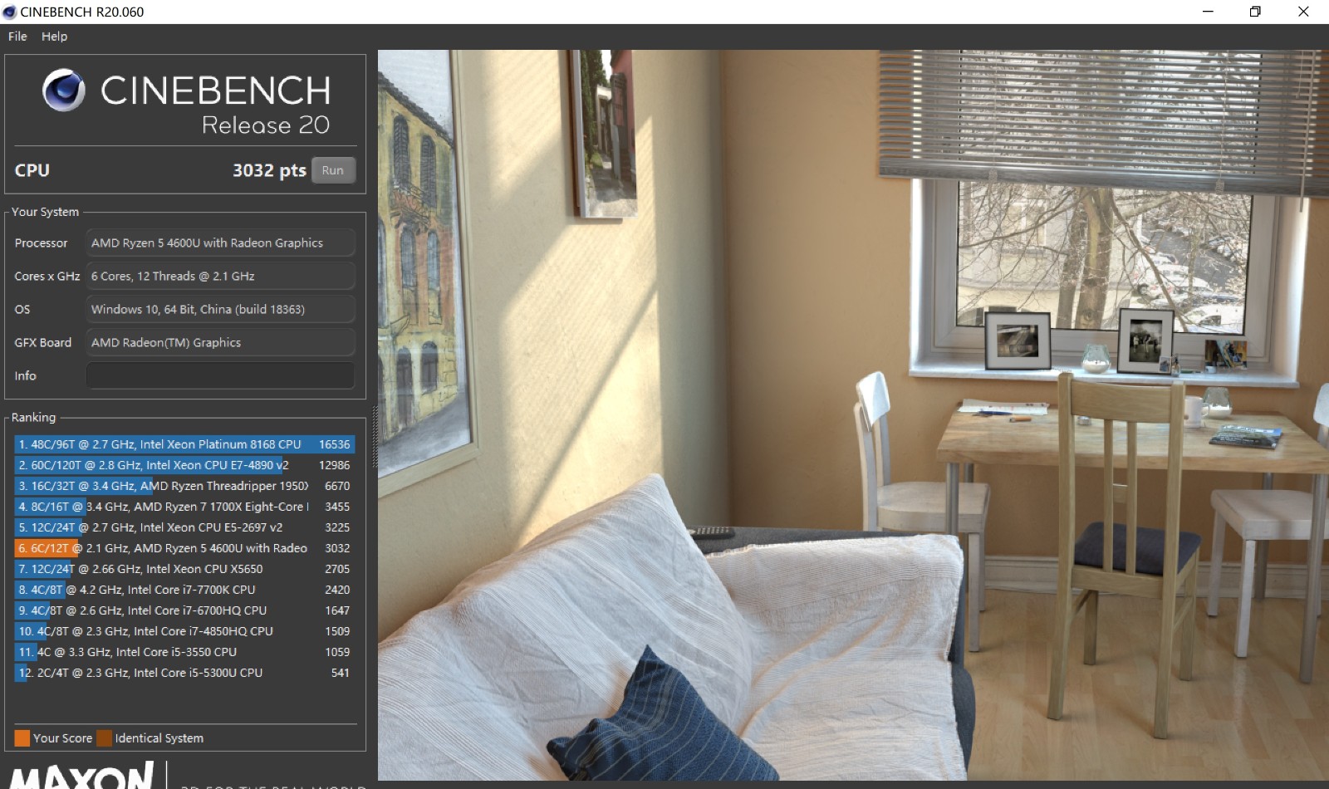Click the GFX Board AMD Radeon field
The width and height of the screenshot is (1329, 789).
click(x=220, y=342)
